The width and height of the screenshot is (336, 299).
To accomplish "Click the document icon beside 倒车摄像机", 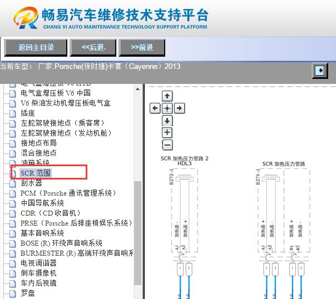I will (x=13, y=274).
